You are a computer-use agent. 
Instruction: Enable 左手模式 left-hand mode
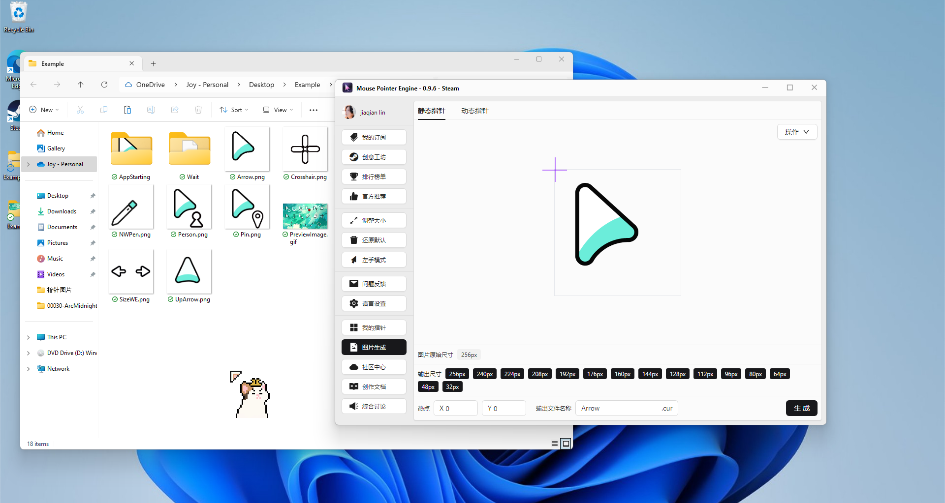pyautogui.click(x=374, y=260)
